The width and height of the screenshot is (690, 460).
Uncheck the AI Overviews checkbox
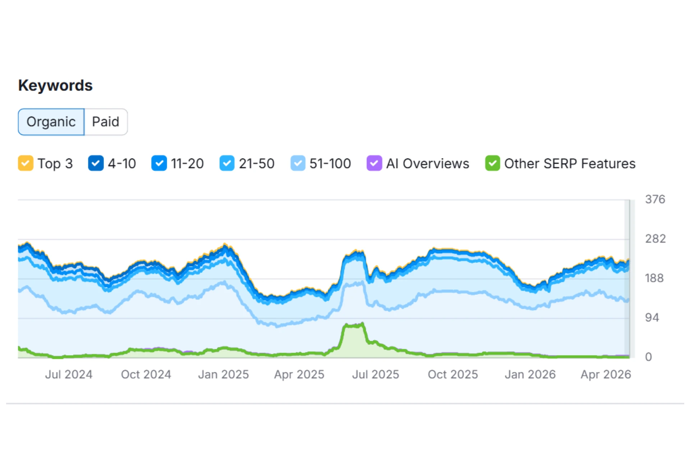(x=374, y=163)
